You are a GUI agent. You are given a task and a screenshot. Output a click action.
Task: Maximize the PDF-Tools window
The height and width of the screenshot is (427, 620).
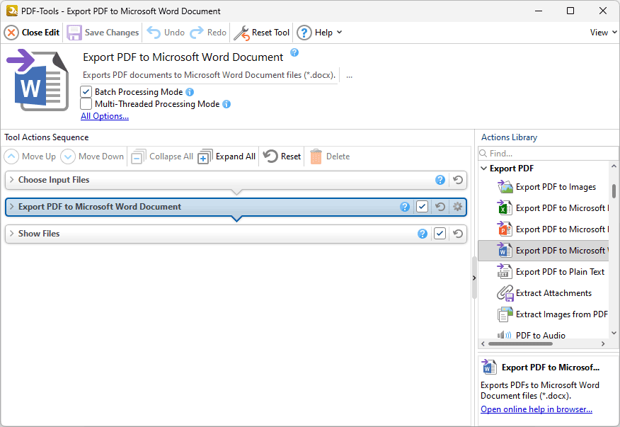pos(570,11)
